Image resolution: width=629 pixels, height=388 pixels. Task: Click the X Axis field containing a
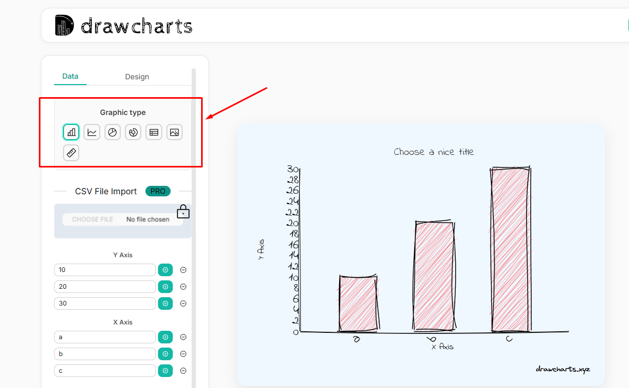[x=104, y=338]
